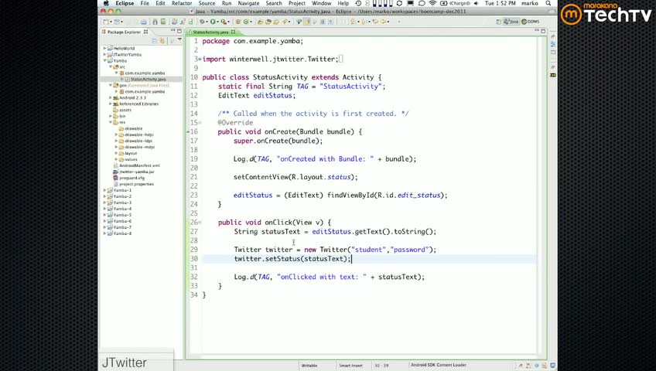Expand the JTwitterYamba project
This screenshot has height=371, width=656.
click(x=104, y=55)
